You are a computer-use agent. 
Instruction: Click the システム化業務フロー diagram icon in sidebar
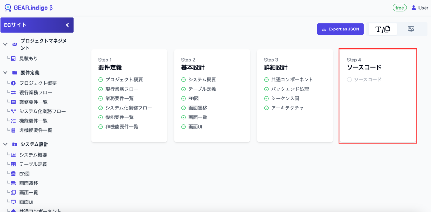(x=13, y=112)
